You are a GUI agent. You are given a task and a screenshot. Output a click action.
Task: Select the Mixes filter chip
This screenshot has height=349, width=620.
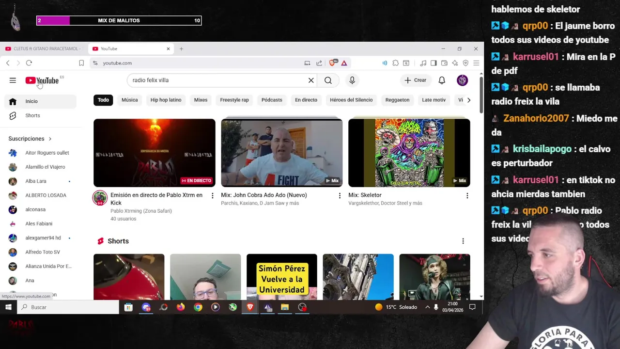point(201,100)
